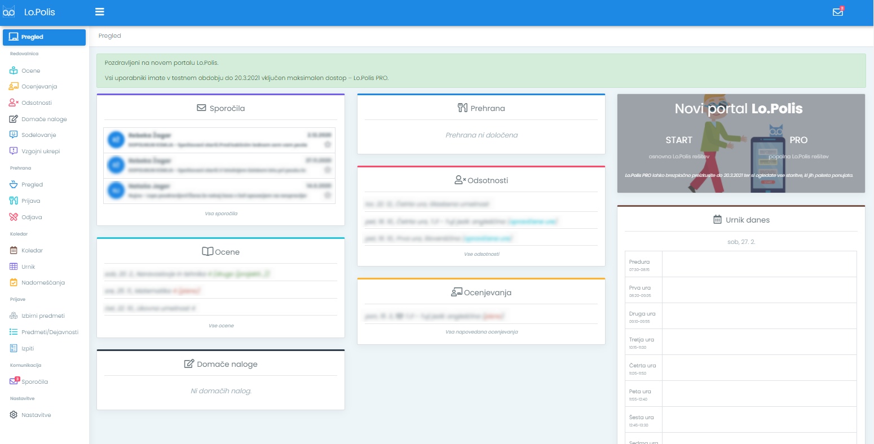This screenshot has height=444, width=874.
Task: Select the active Pregled dashboard button
Action: (x=44, y=37)
